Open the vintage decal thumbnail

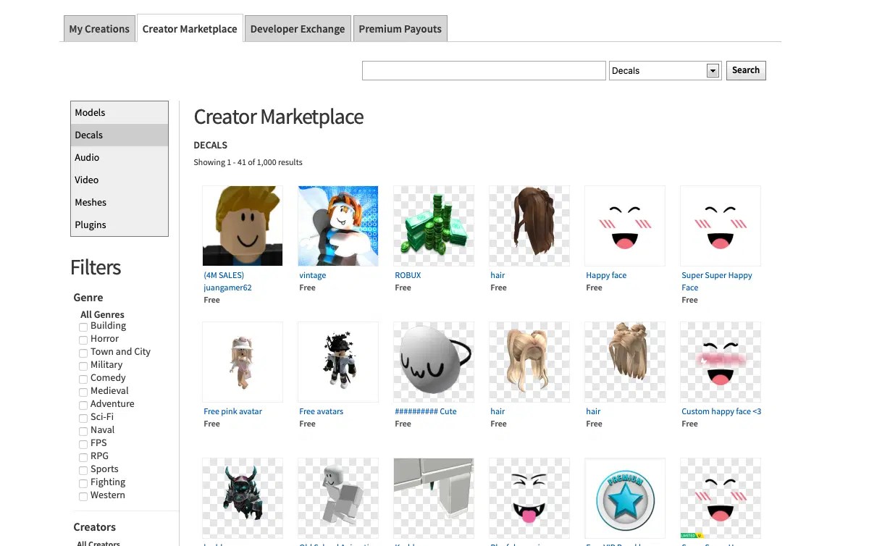(338, 226)
